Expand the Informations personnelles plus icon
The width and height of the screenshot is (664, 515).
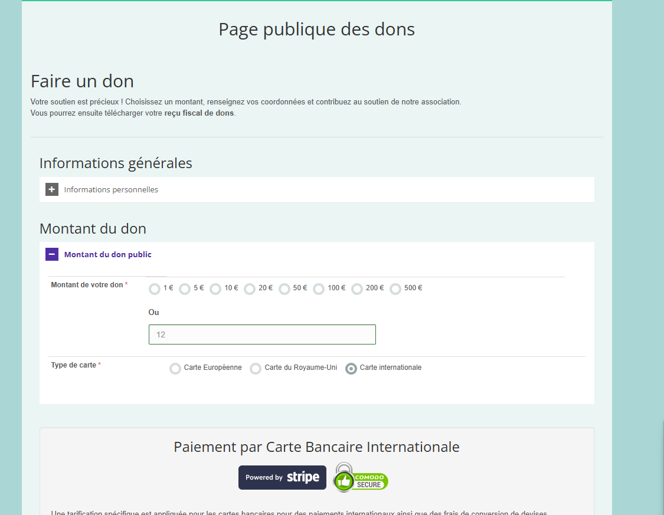click(x=52, y=189)
